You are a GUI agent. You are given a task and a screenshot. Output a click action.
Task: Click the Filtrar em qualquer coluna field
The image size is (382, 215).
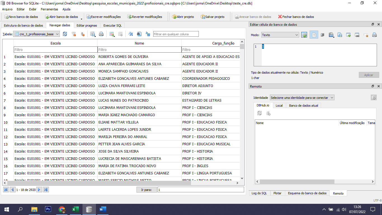click(x=176, y=34)
